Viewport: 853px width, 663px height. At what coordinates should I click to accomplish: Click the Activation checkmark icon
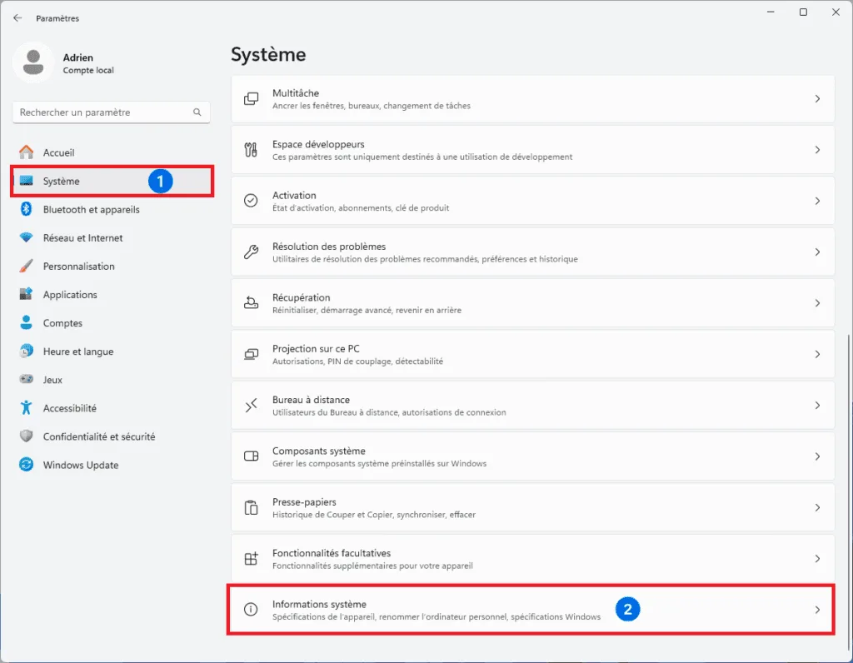coord(251,201)
